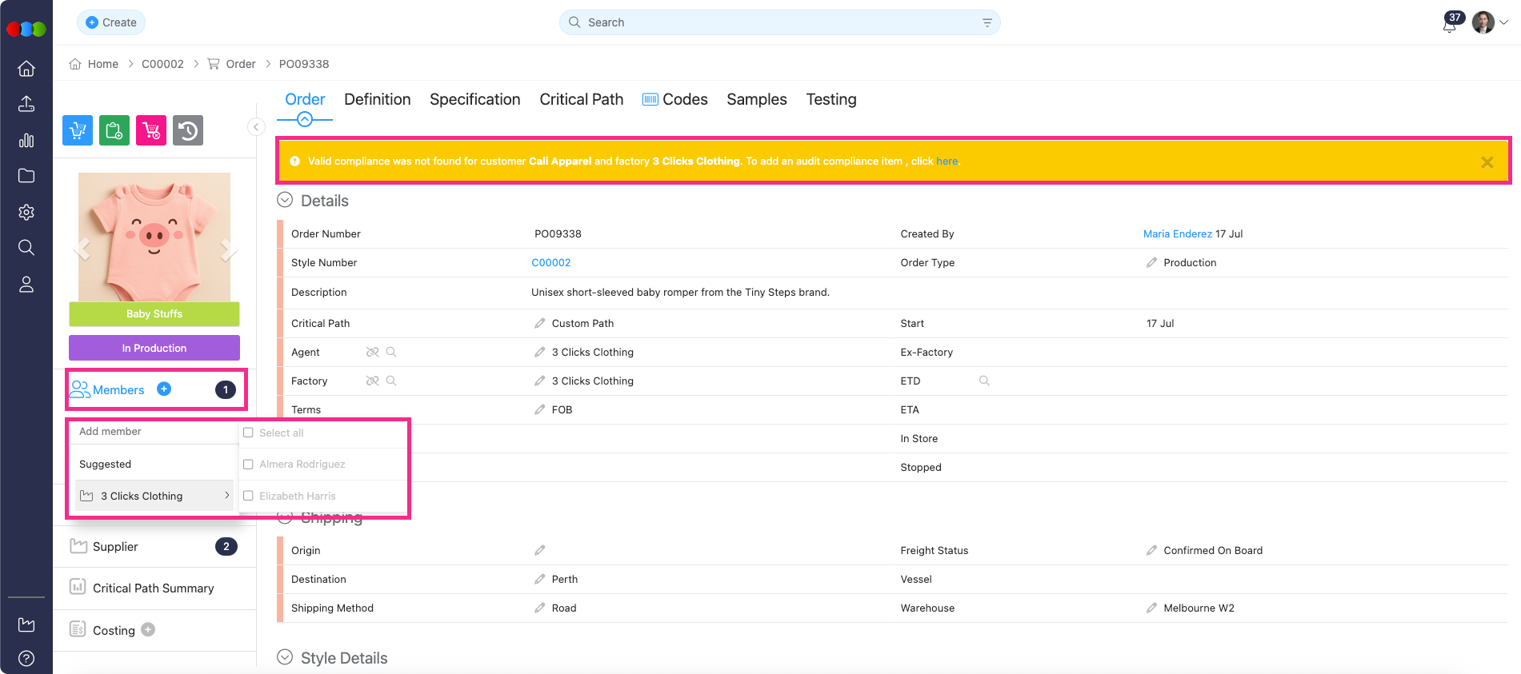
Task: Open the Specification tab
Action: (x=474, y=100)
